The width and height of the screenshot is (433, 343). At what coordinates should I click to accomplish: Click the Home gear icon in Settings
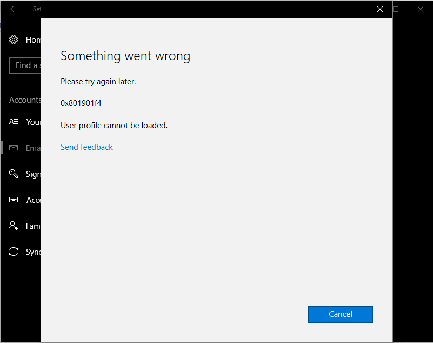(x=14, y=40)
